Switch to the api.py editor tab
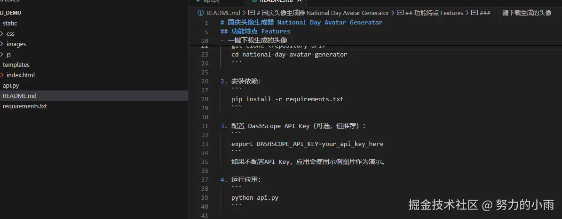 click(x=212, y=1)
